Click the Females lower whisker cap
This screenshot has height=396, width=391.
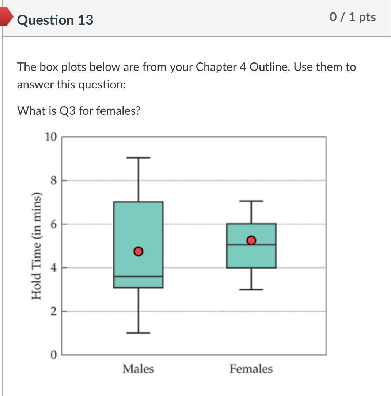click(x=251, y=289)
